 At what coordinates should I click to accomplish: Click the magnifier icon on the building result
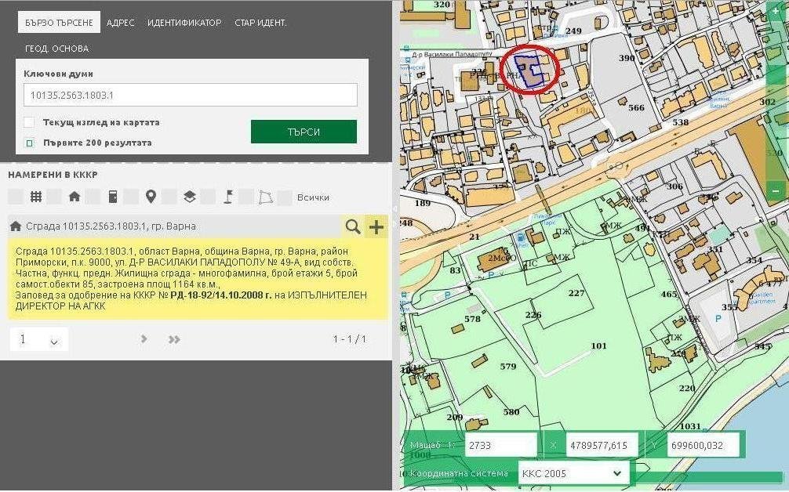[354, 226]
